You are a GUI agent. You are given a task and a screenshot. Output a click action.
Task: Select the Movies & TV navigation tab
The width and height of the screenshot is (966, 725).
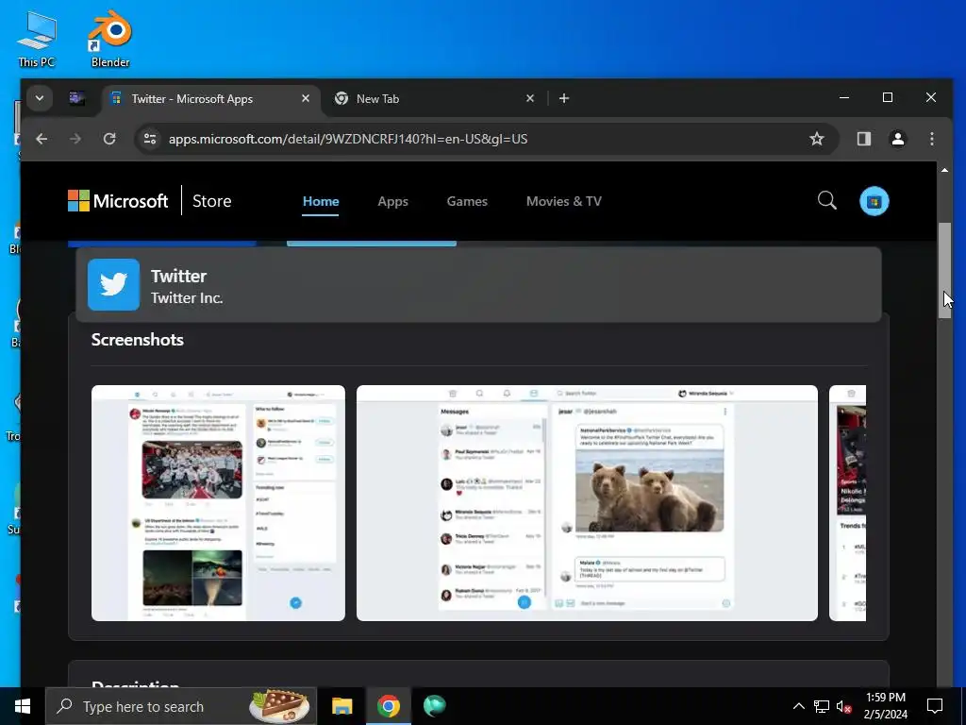[x=564, y=202]
